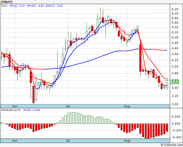Click the 0.200 MACD axis label
Image resolution: width=183 pixels, height=147 pixels.
pyautogui.click(x=176, y=117)
